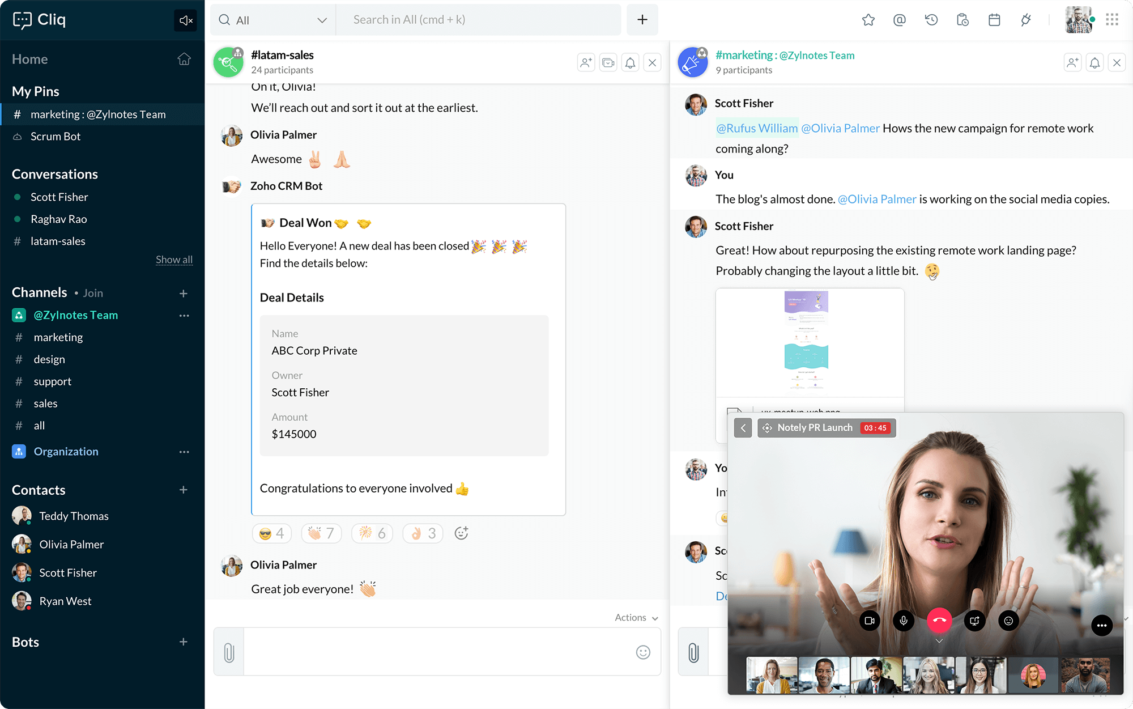Click the Home house icon
Viewport: 1133px width, 709px height.
[184, 60]
